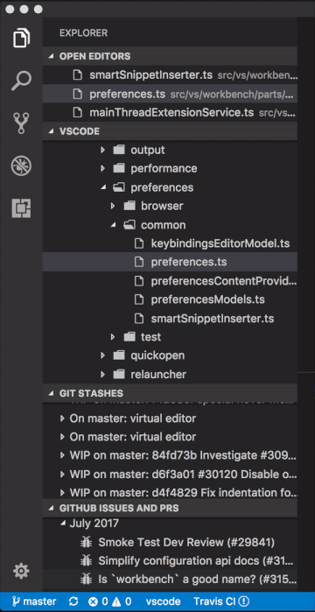Image resolution: width=315 pixels, height=612 pixels.
Task: Open keybindingsEditorModel.ts file
Action: coord(170,243)
